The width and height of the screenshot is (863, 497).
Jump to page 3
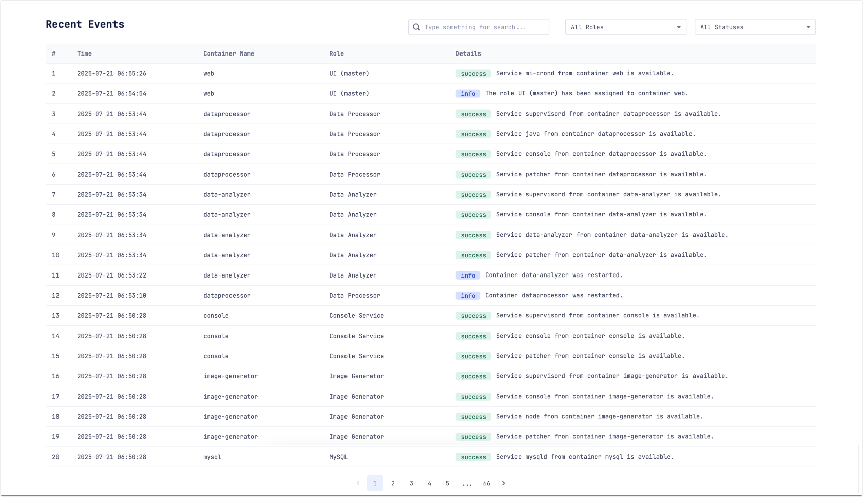[x=411, y=483]
